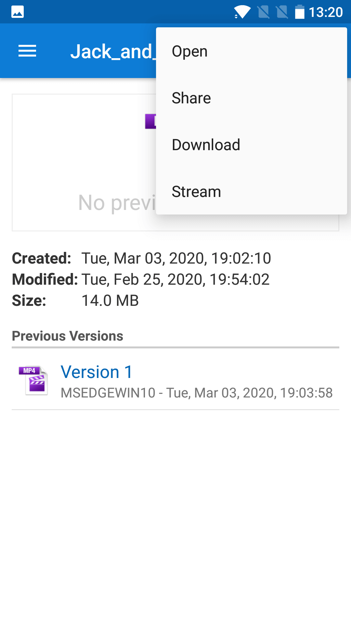Select Share in the options menu
This screenshot has width=351, height=624.
coord(191,98)
